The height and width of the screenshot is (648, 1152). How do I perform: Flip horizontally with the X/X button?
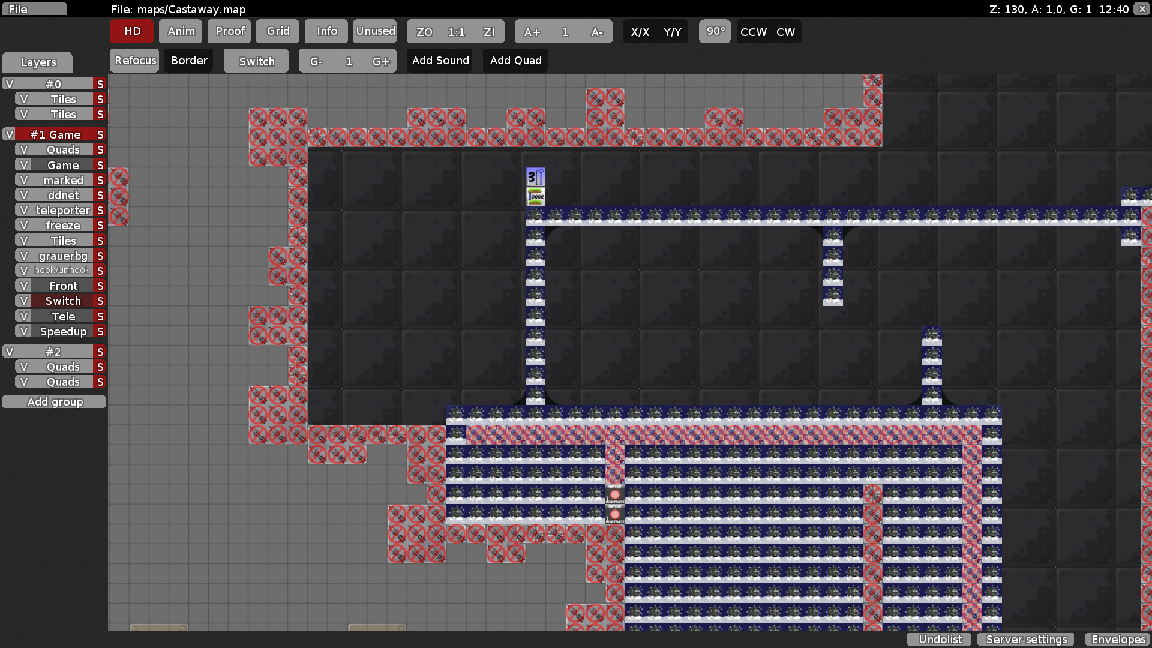[640, 32]
